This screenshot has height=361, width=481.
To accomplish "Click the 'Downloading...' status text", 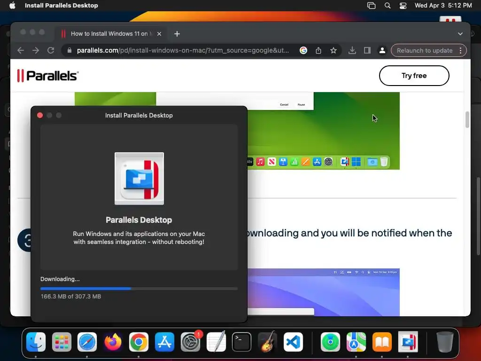I will point(60,279).
